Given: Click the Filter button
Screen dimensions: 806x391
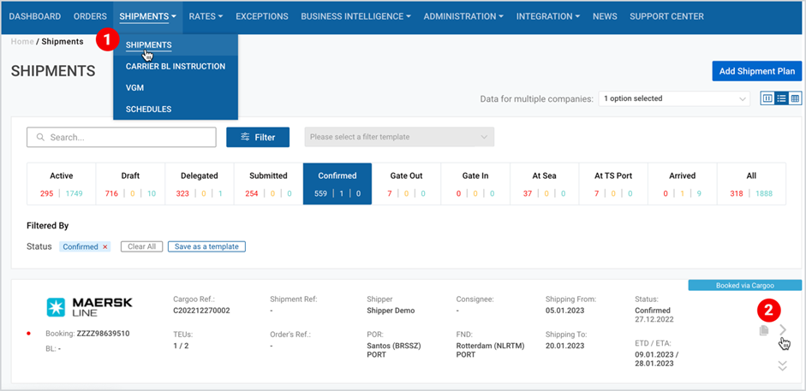Looking at the screenshot, I should pos(258,137).
